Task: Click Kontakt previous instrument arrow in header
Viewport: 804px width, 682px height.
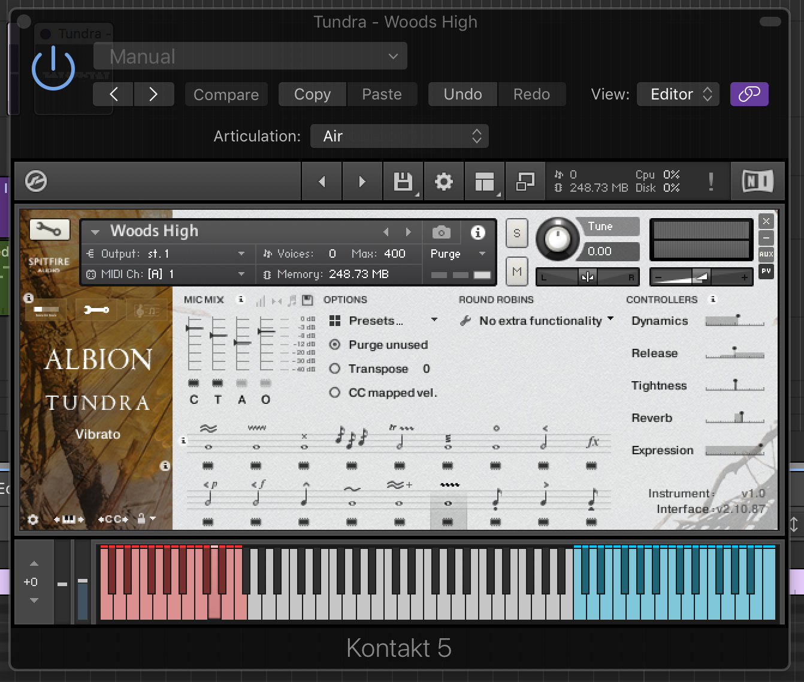Action: (x=322, y=181)
